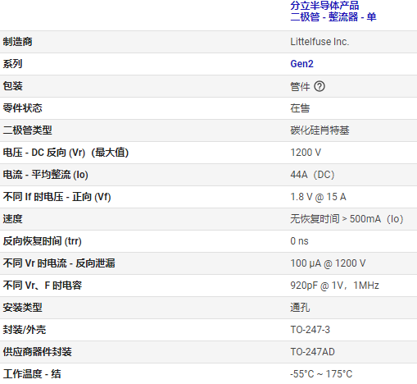Select the 100 µA @ 1200 V value
This screenshot has height=384, width=417.
click(328, 263)
